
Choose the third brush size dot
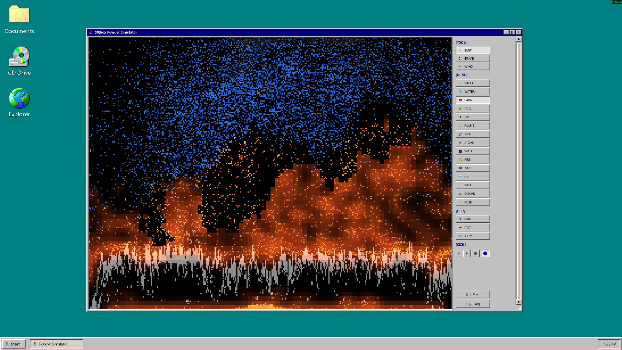(475, 253)
